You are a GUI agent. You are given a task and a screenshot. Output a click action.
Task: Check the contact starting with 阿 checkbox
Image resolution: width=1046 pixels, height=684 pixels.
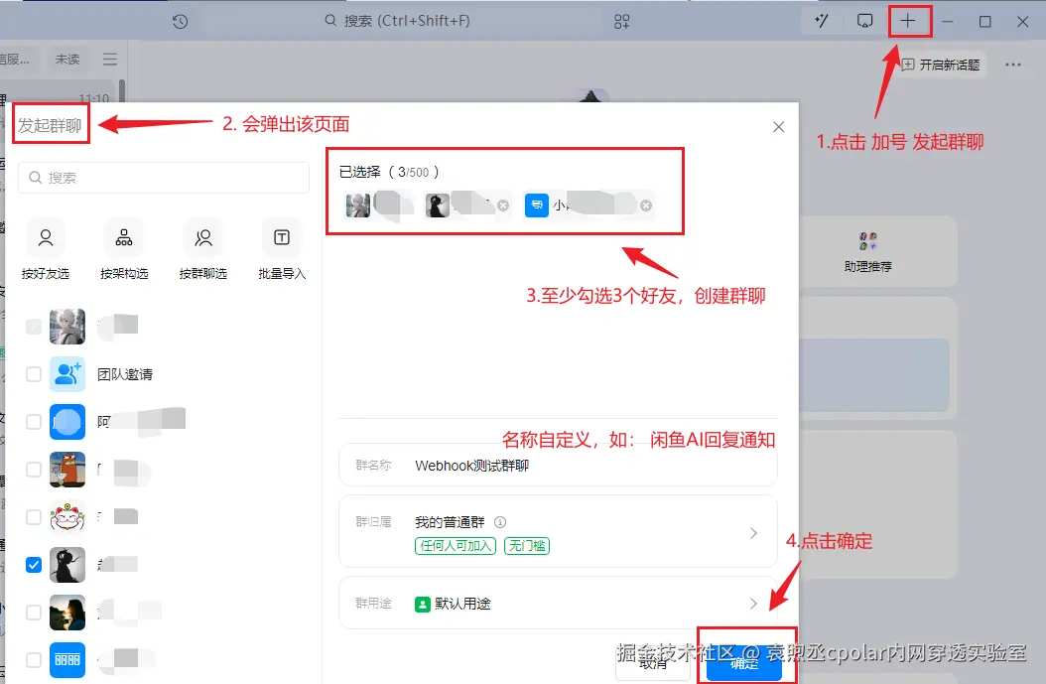[x=34, y=422]
